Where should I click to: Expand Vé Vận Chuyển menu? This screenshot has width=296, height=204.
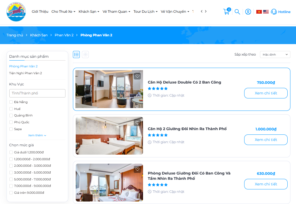[x=175, y=11]
